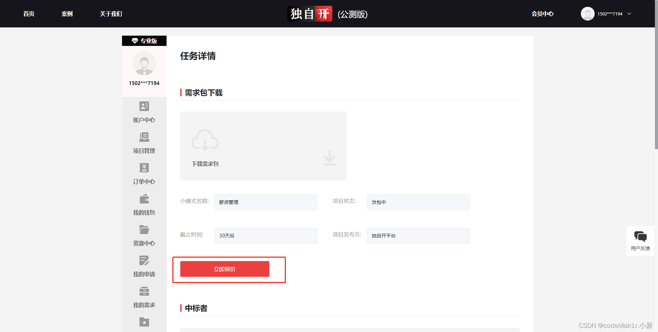The width and height of the screenshot is (658, 332).
Task: Select 账户中心 label in sidebar
Action: coord(144,120)
